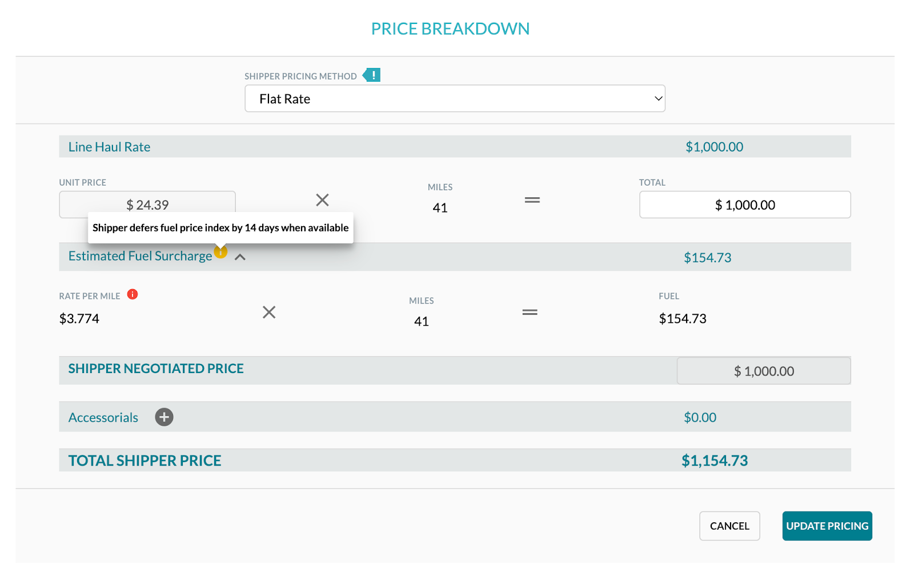
Task: Click the Rate Per Mile label
Action: pos(90,296)
